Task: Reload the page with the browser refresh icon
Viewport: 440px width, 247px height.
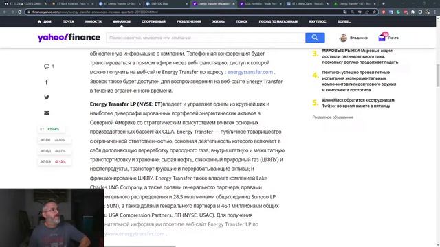Action: [20, 12]
